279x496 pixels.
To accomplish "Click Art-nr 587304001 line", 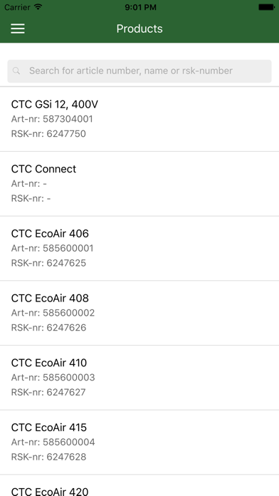I will 52,119.
